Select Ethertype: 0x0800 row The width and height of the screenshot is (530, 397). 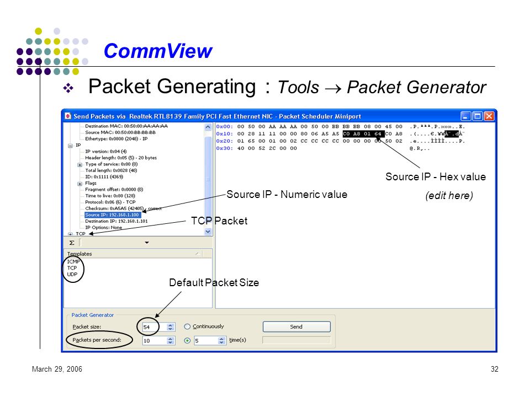pos(116,139)
